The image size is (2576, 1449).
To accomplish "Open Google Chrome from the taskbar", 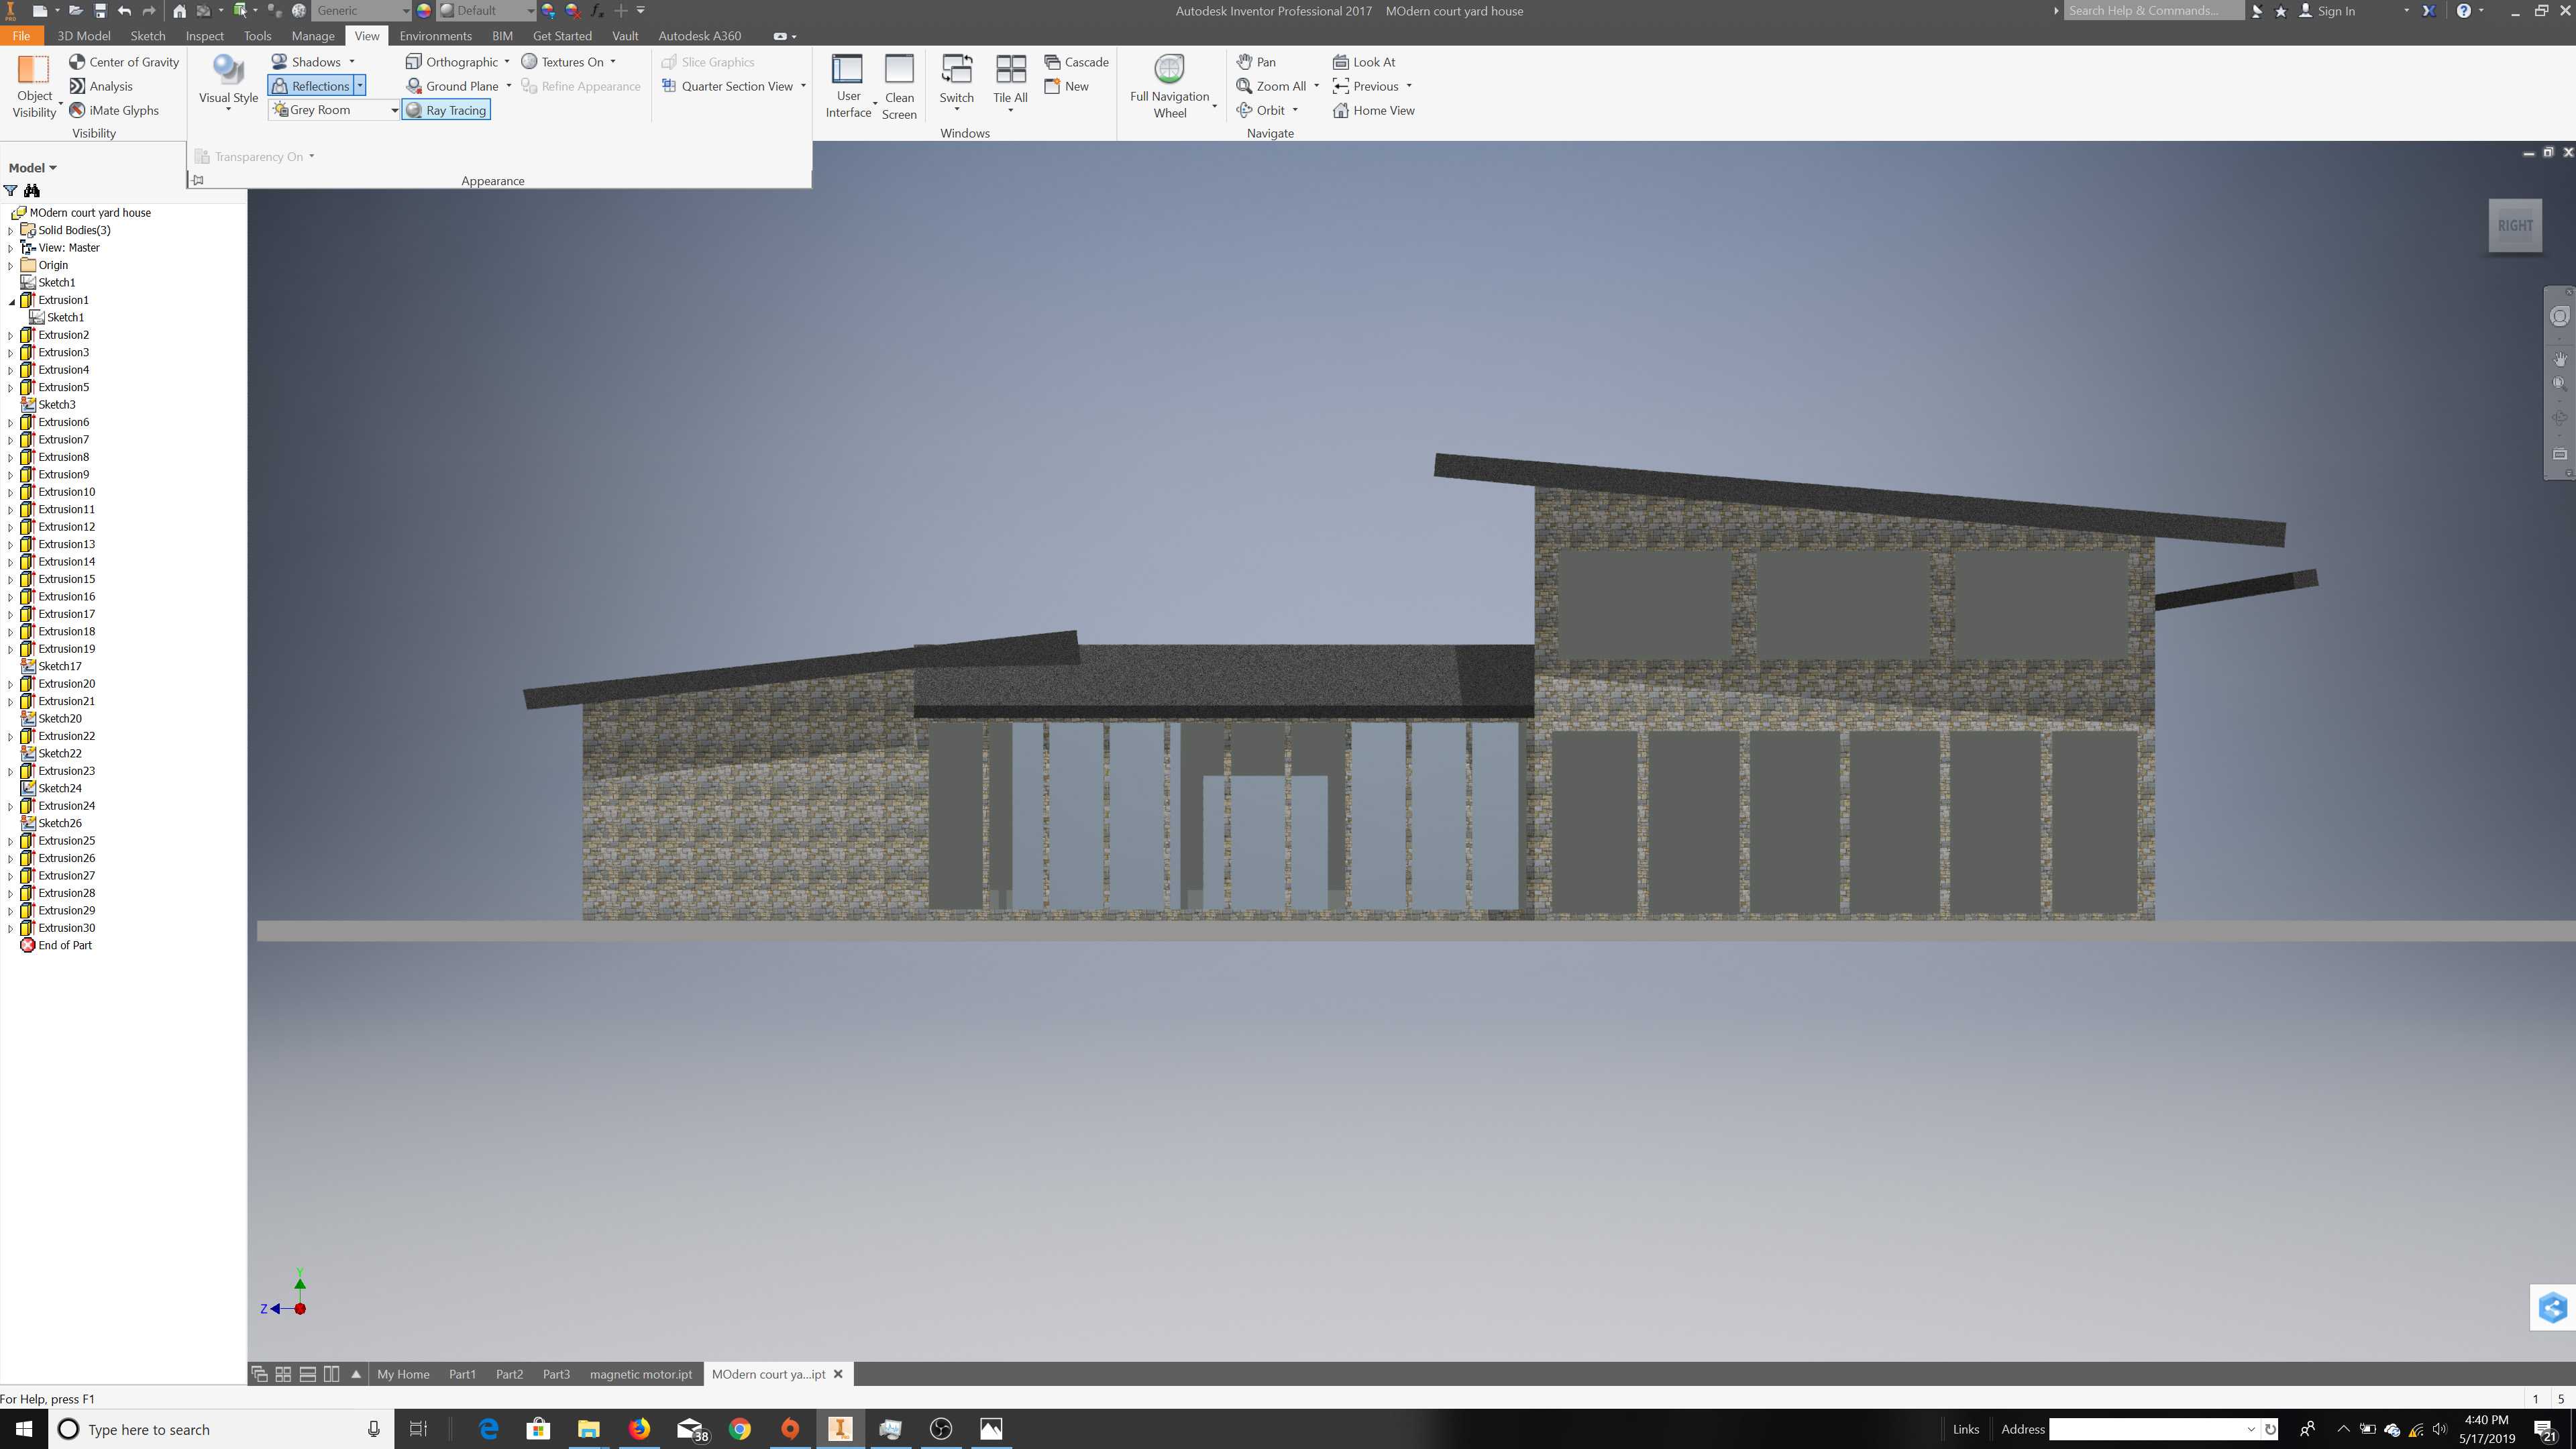I will [x=739, y=1428].
